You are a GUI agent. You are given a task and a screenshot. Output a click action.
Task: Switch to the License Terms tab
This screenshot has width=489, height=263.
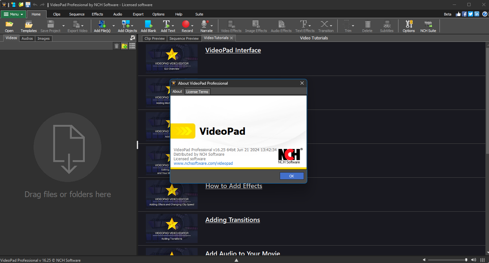[x=197, y=92]
